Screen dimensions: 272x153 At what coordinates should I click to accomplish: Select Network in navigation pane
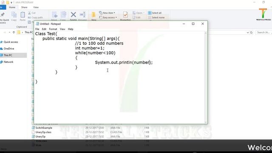(8, 62)
